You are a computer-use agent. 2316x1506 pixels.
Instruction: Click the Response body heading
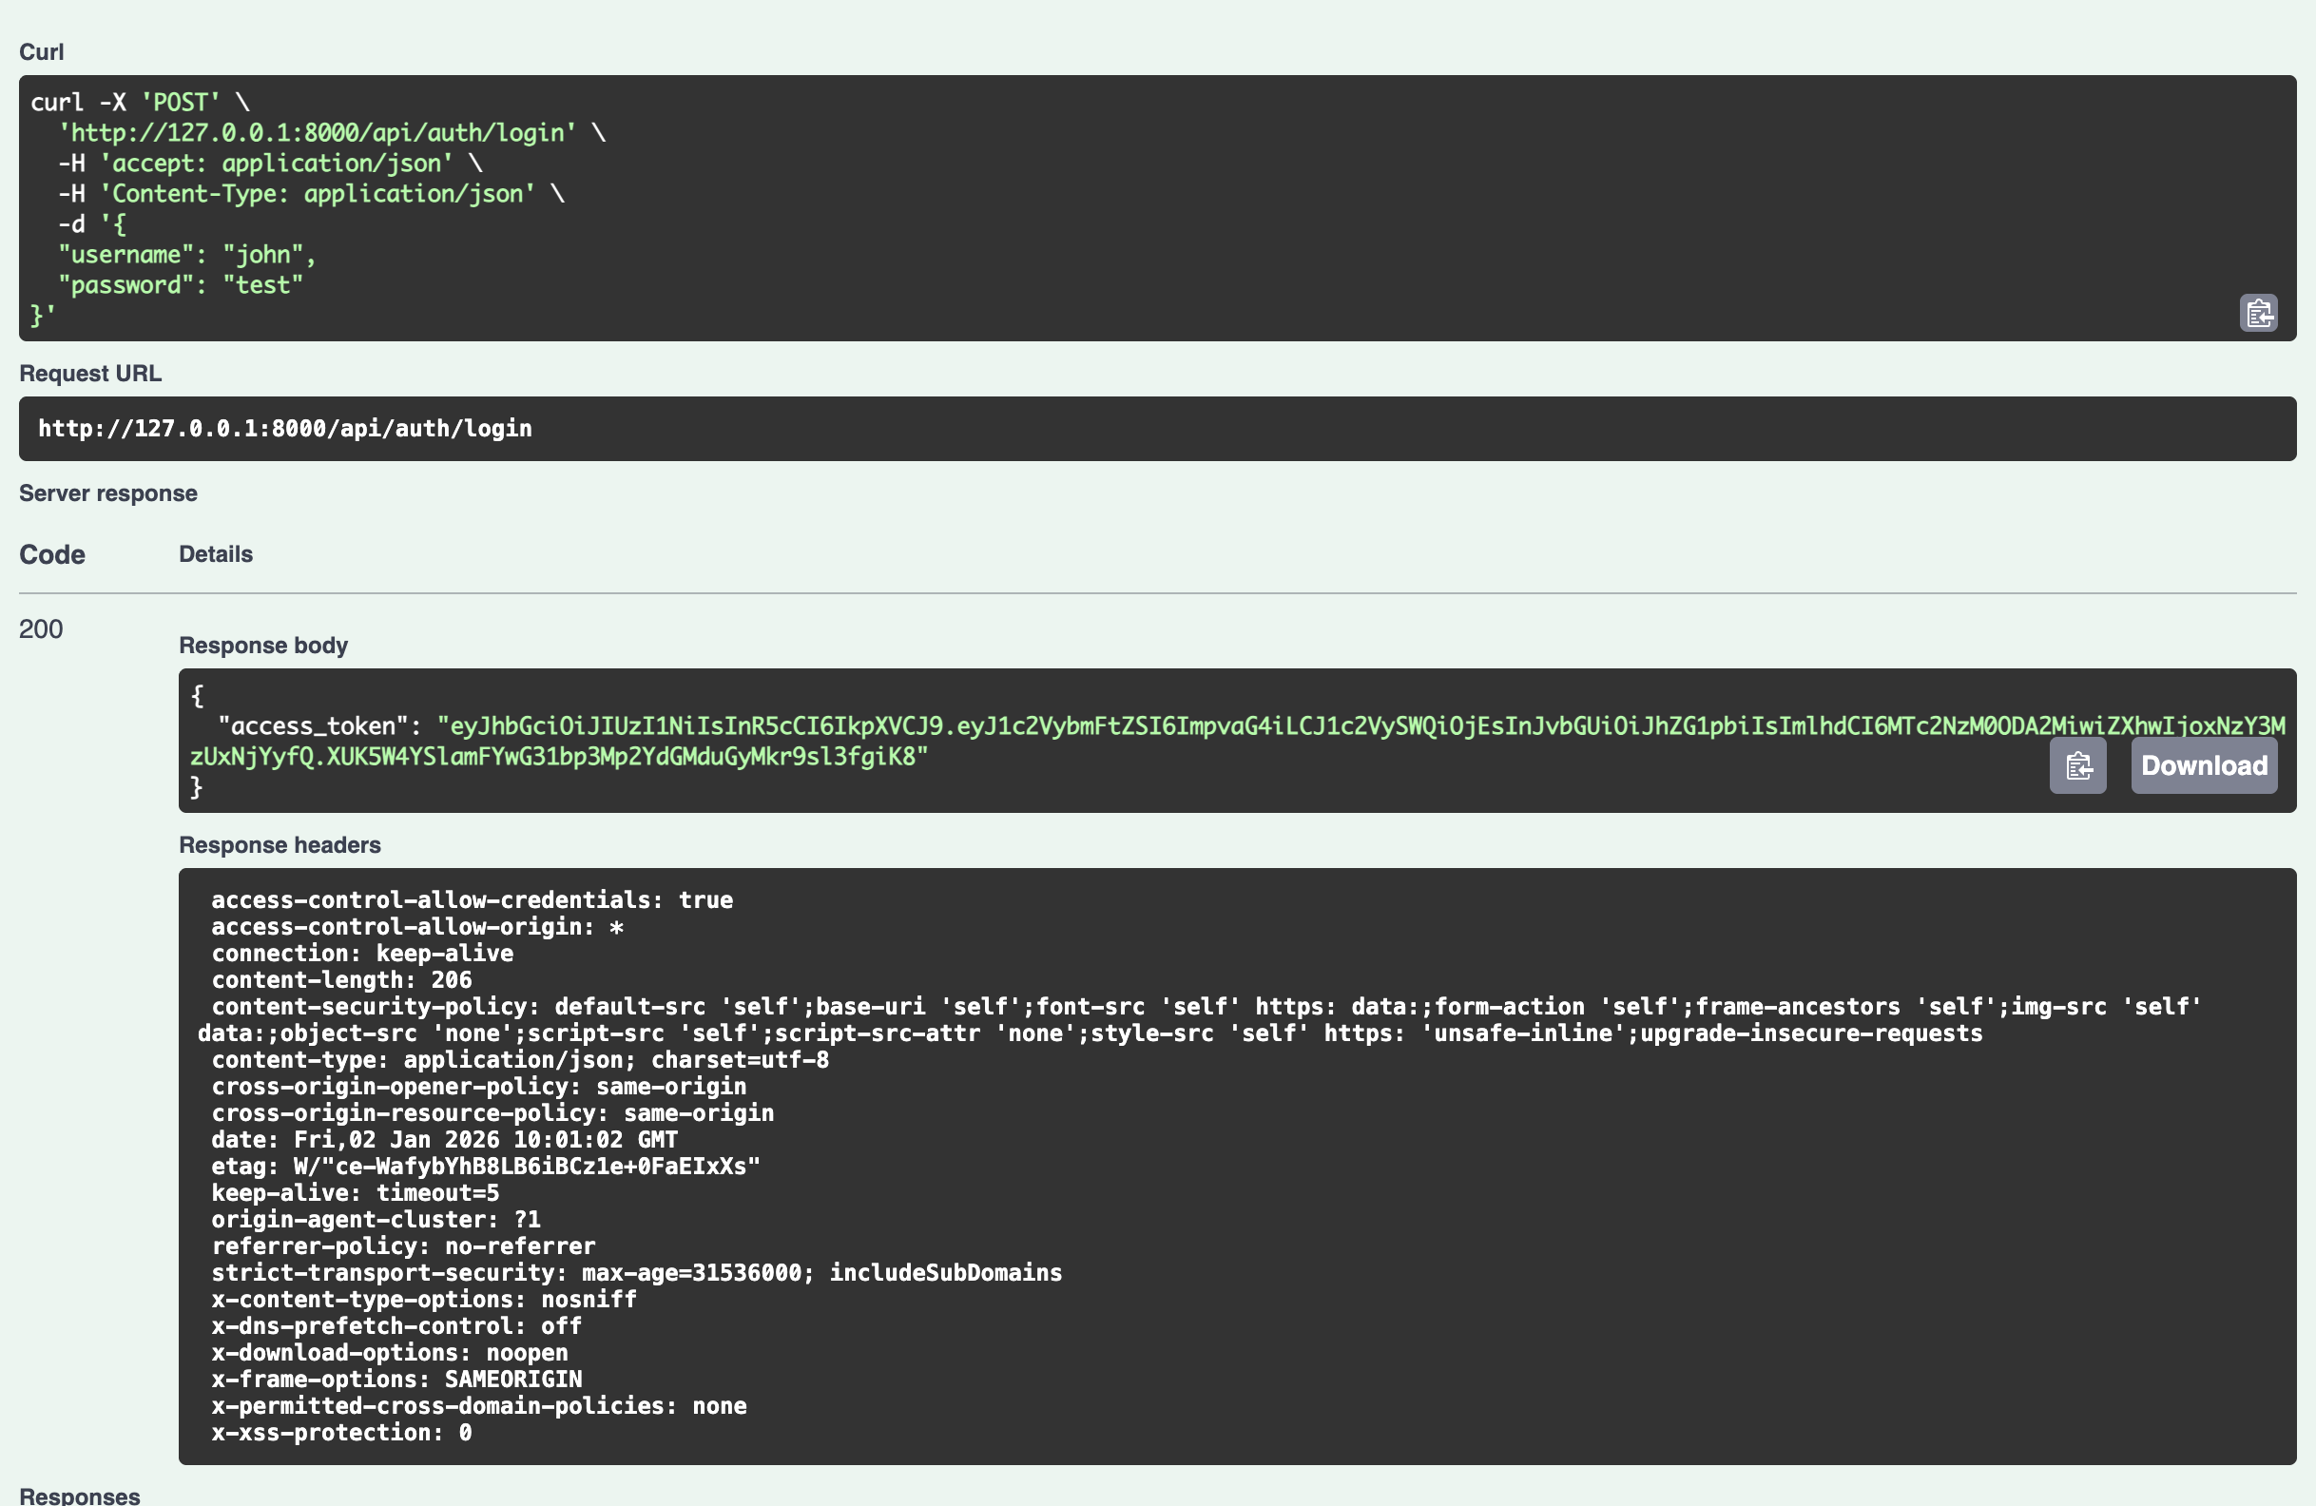(x=262, y=644)
